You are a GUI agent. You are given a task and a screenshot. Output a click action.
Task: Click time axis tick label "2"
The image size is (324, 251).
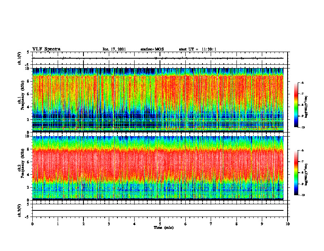coord(83,224)
